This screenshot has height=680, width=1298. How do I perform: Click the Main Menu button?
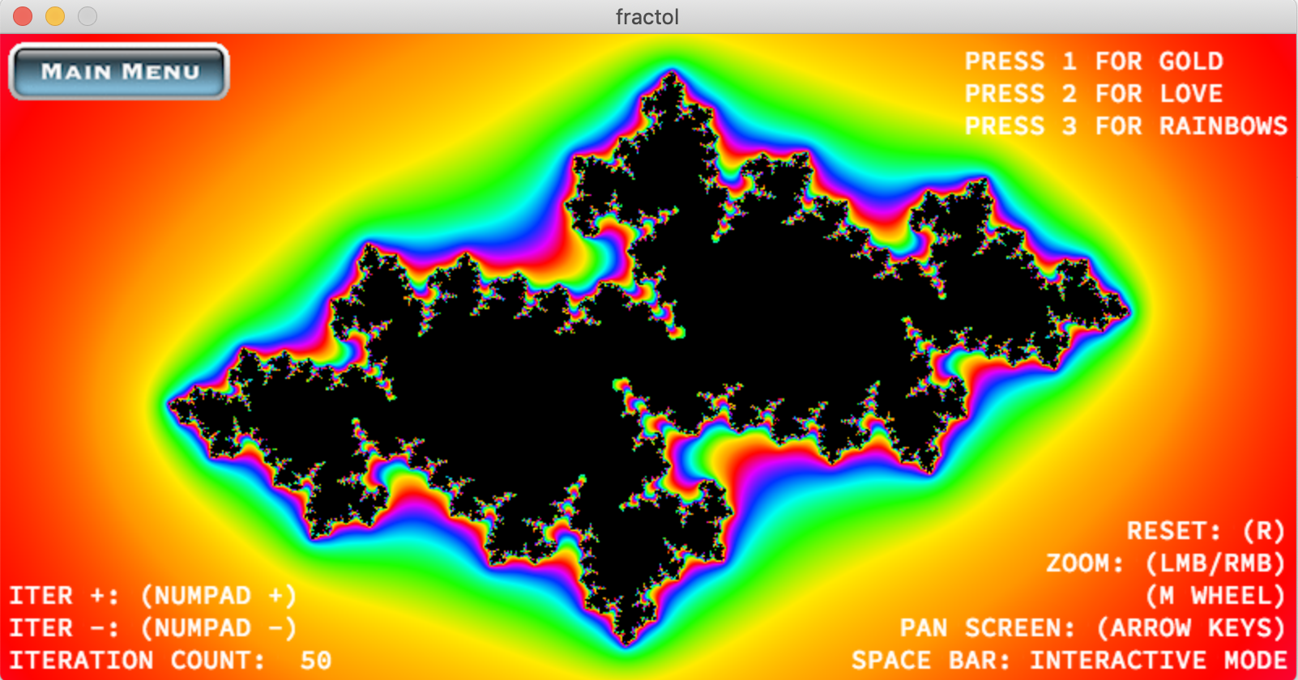click(x=119, y=72)
